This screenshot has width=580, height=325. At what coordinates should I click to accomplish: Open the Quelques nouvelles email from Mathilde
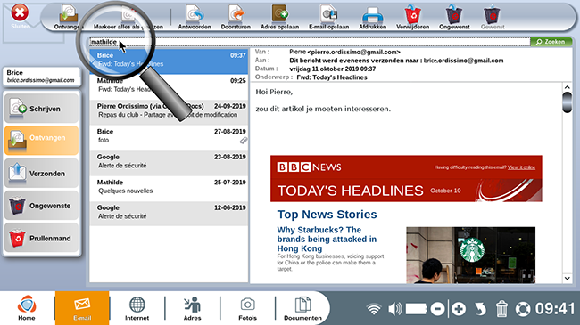169,186
